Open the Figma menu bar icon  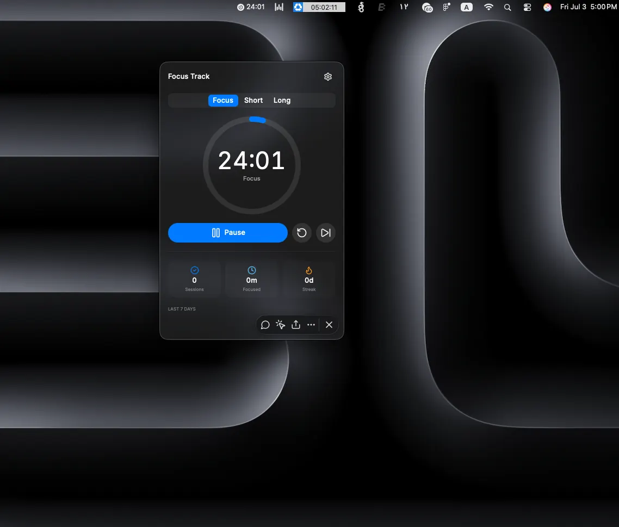(447, 7)
